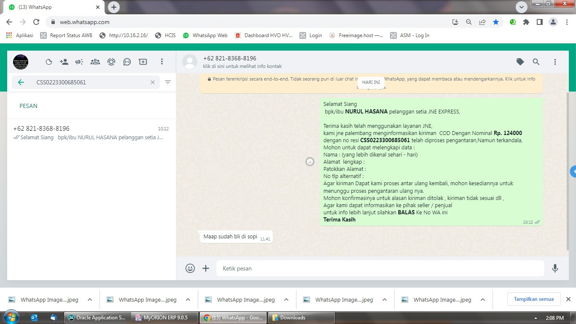
Task: Open tab search dropdown chevron
Action: 522,7
